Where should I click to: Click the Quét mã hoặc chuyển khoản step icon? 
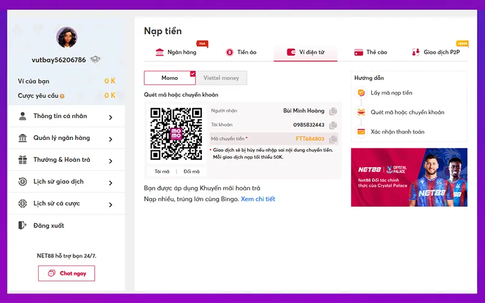[361, 112]
